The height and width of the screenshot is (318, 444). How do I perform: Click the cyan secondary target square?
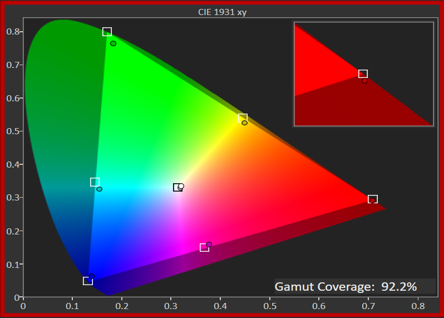(x=95, y=182)
